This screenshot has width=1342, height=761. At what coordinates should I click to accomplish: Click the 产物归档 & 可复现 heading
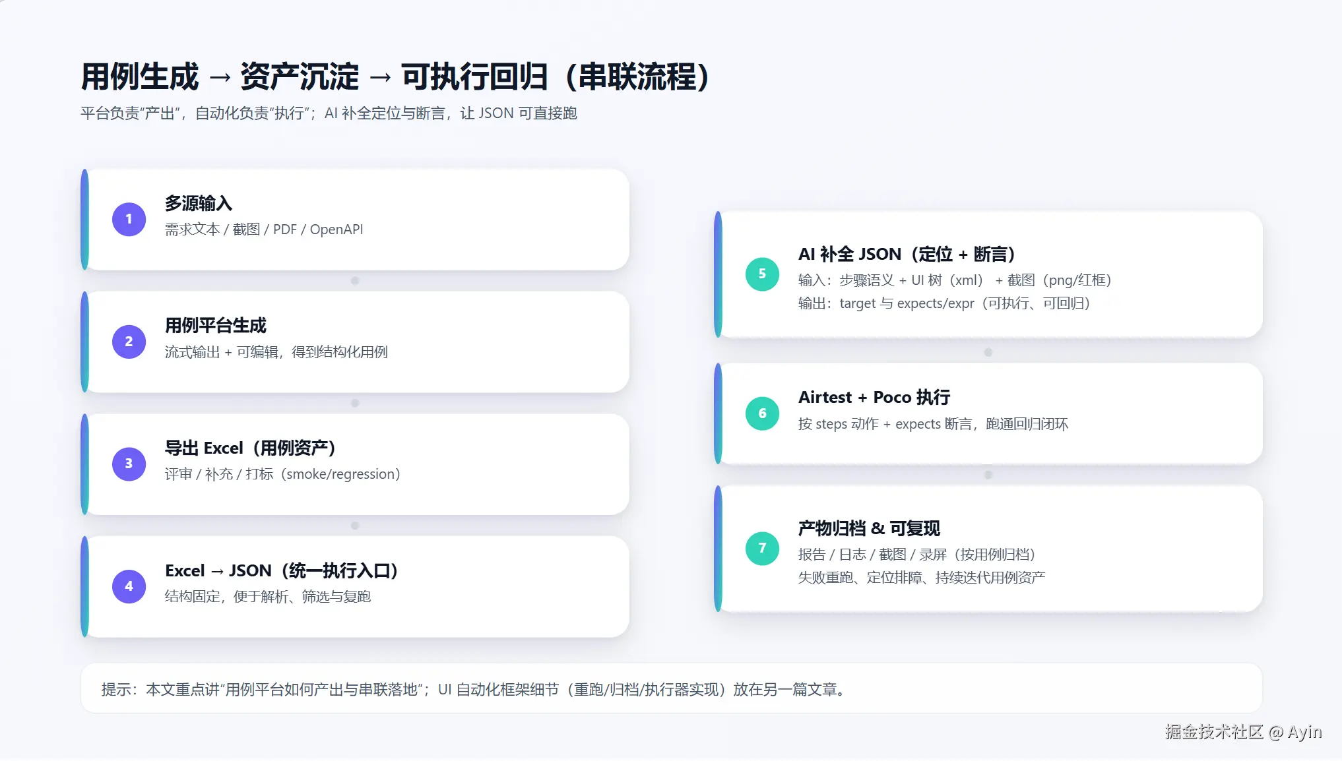(869, 528)
